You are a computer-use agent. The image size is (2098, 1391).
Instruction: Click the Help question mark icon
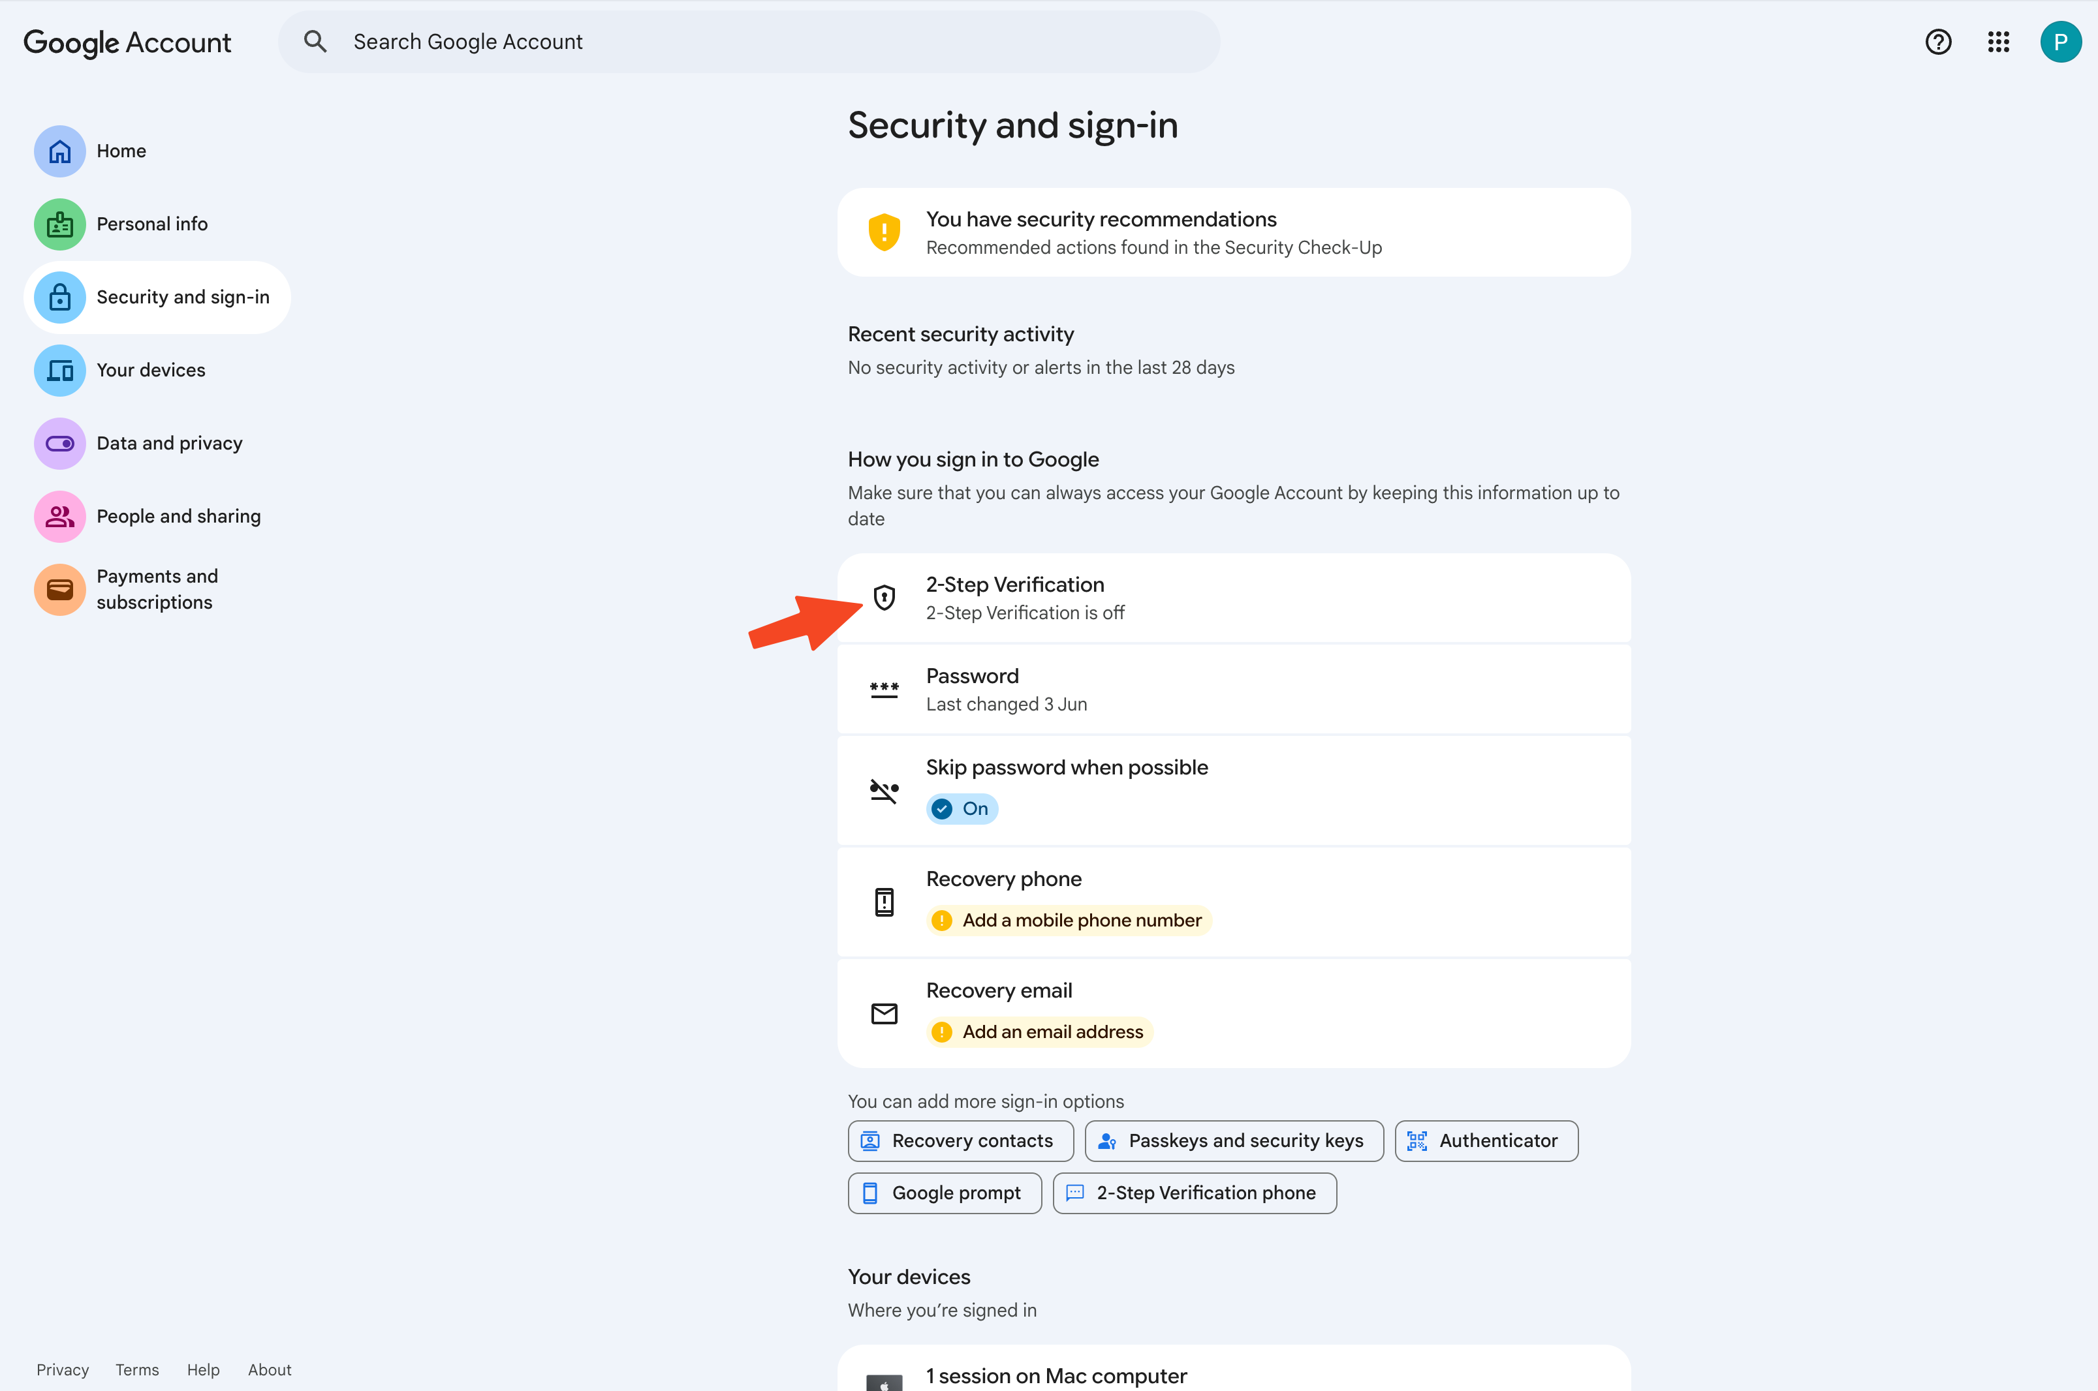coord(1937,42)
